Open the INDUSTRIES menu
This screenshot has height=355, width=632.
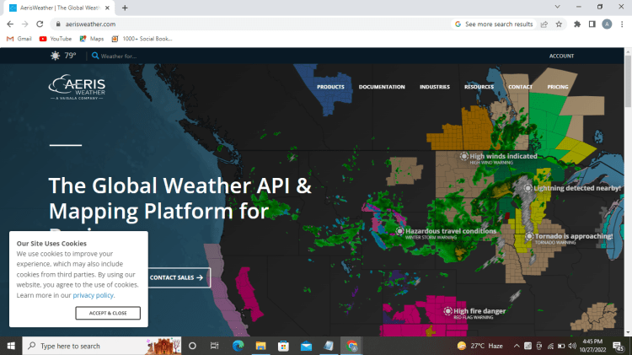[x=435, y=87]
